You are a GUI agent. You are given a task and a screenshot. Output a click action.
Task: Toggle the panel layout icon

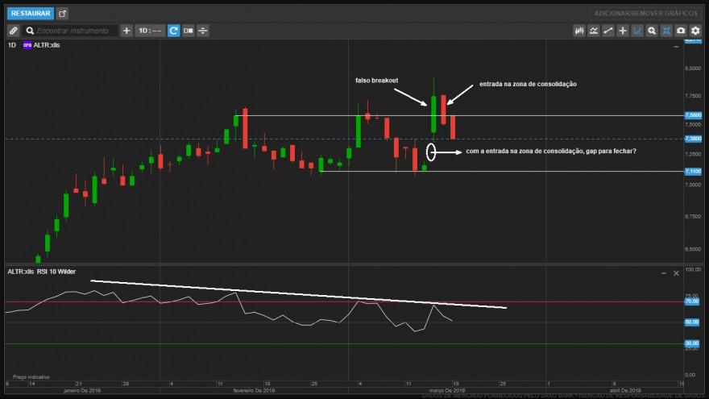[x=188, y=31]
